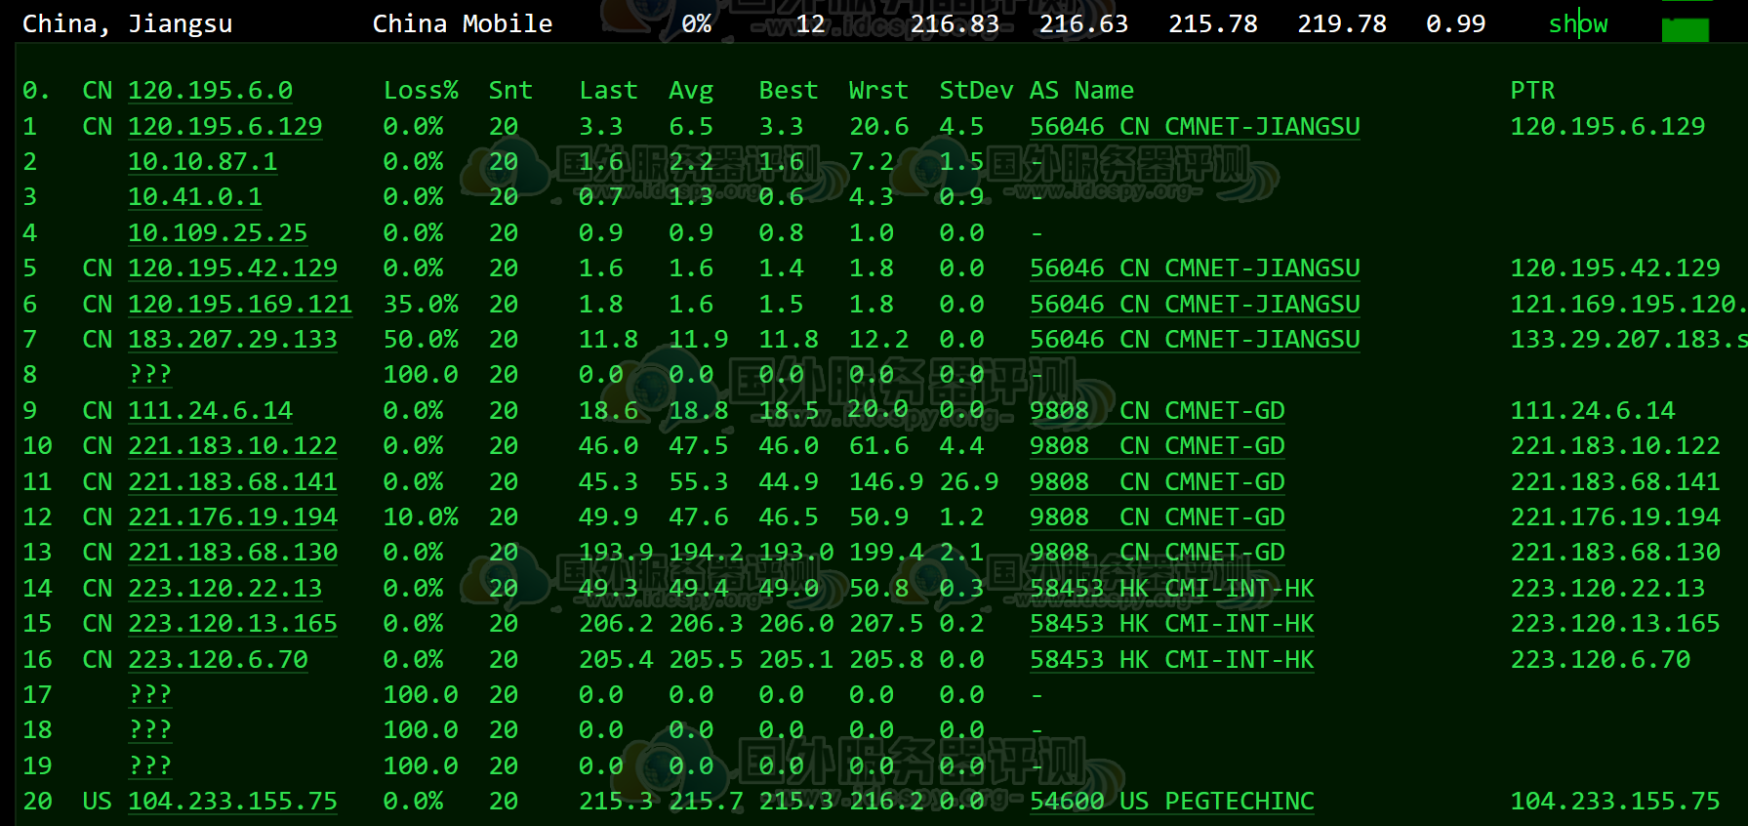The image size is (1748, 826).
Task: Click the Snt column header
Action: [x=511, y=91]
